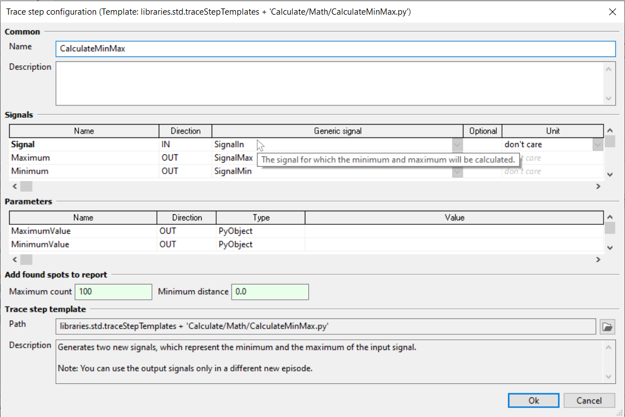This screenshot has width=625, height=417.
Task: Browse for trace step template path
Action: tap(607, 327)
